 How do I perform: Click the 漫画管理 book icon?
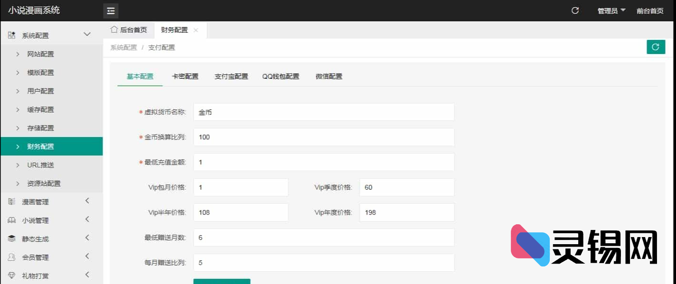coord(12,202)
